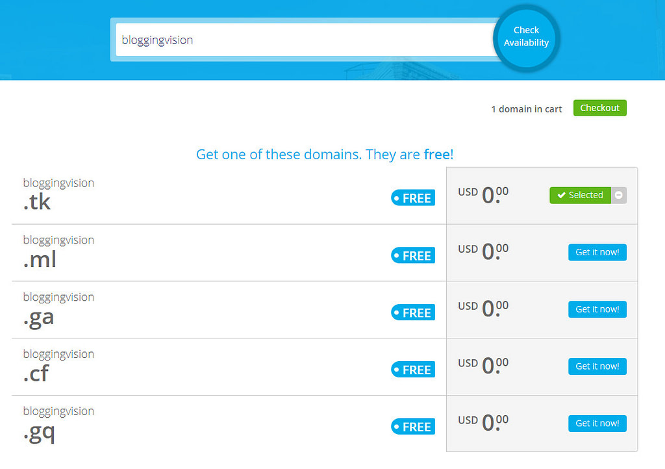Toggle selection of bloggingvision.tk via Selected button
665x469 pixels.
tap(580, 195)
